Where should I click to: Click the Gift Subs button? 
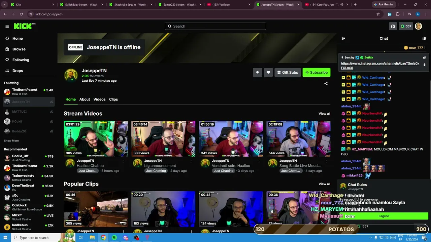[288, 72]
